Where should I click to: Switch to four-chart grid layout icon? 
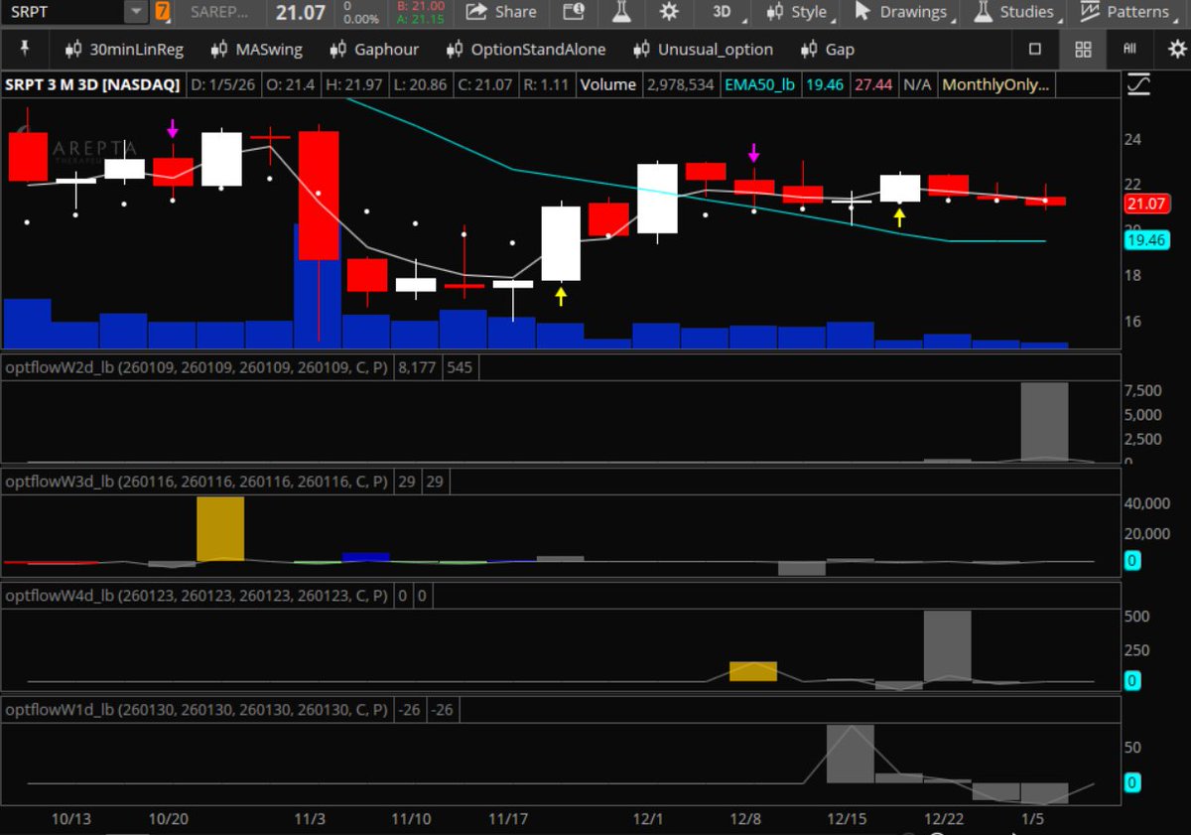[1083, 49]
